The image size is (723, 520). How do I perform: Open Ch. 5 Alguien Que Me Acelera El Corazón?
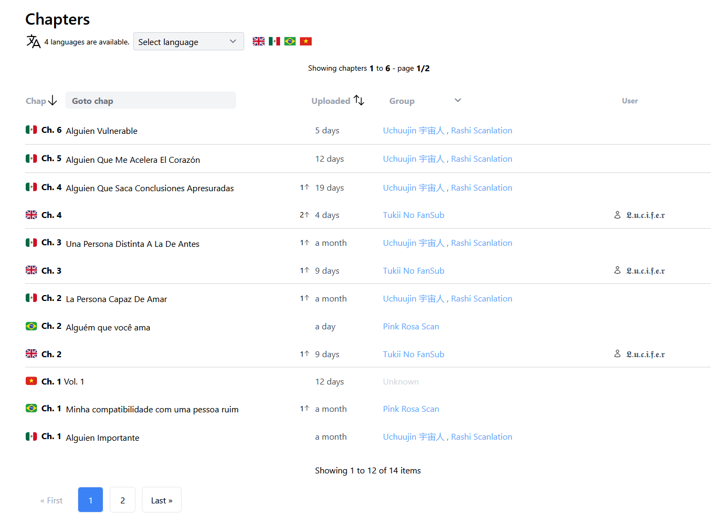point(120,159)
